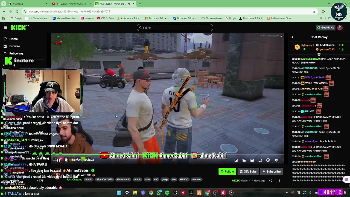Open AhmedSabiri channel name link
Screen dimensions: 350x197
click(78, 170)
